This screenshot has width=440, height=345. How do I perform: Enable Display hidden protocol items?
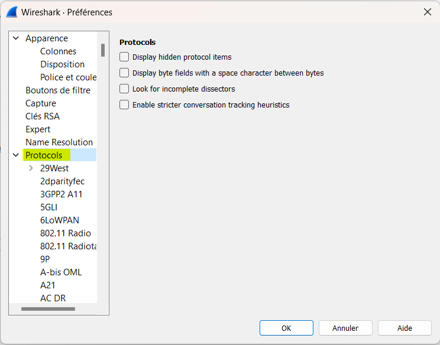coord(124,57)
